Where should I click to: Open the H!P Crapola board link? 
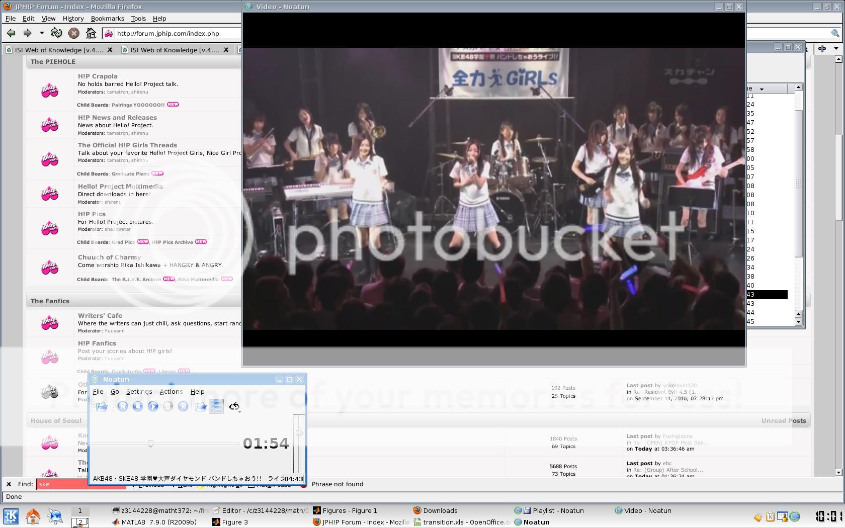tap(98, 76)
